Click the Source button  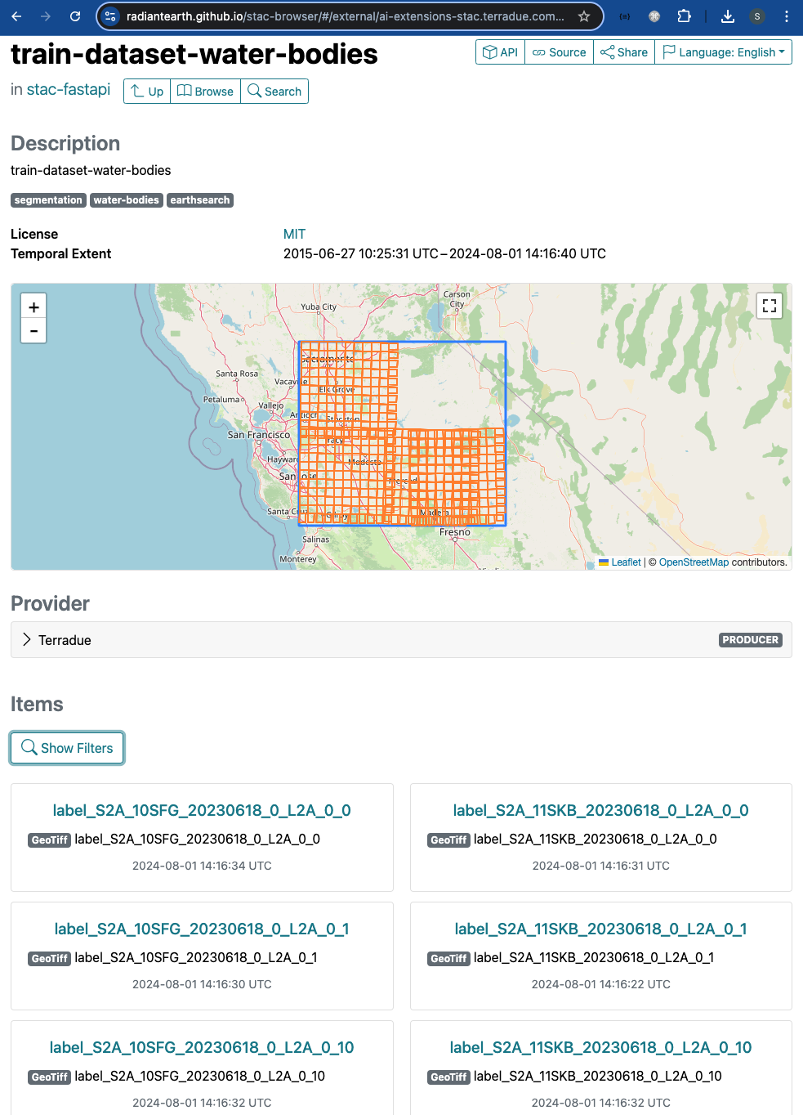560,52
